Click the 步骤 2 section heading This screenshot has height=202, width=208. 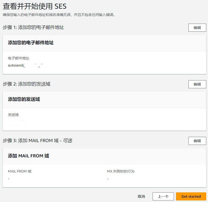click(26, 84)
